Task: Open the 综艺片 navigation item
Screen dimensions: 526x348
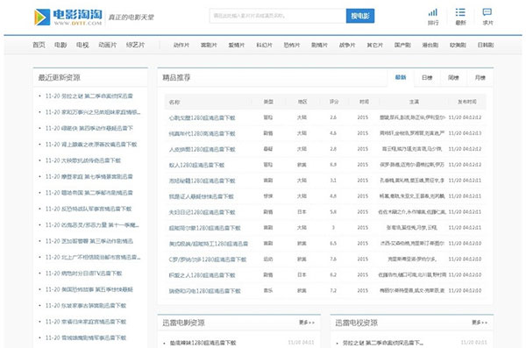Action: [135, 45]
